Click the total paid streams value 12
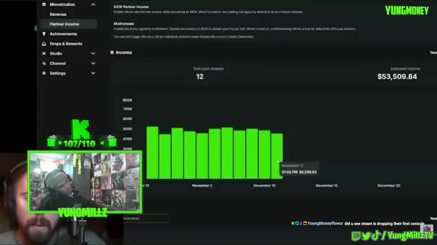Image resolution: width=437 pixels, height=245 pixels. 200,77
